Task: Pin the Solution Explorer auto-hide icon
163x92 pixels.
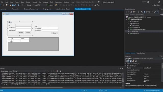Action: (x=160, y=9)
